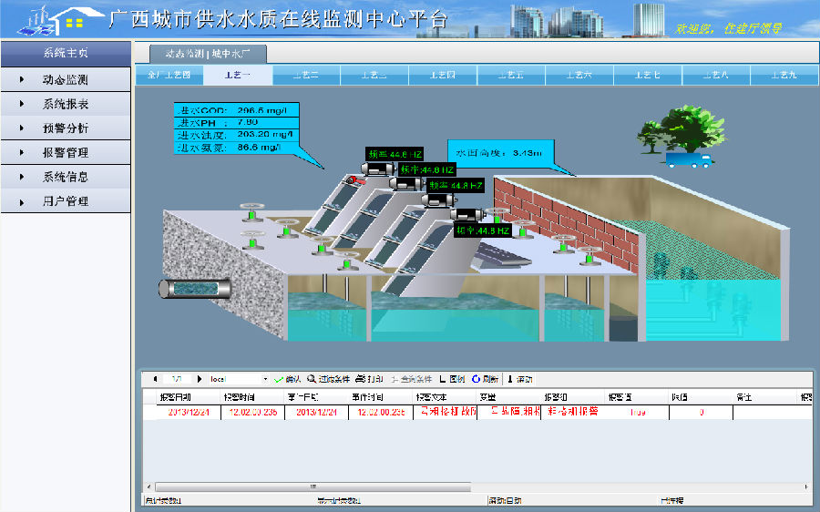Click the blue truck icon
The width and height of the screenshot is (820, 512).
[688, 160]
